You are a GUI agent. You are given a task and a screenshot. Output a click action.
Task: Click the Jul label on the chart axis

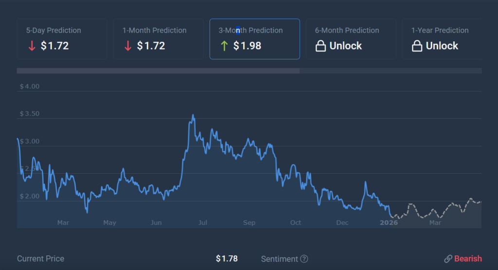203,223
